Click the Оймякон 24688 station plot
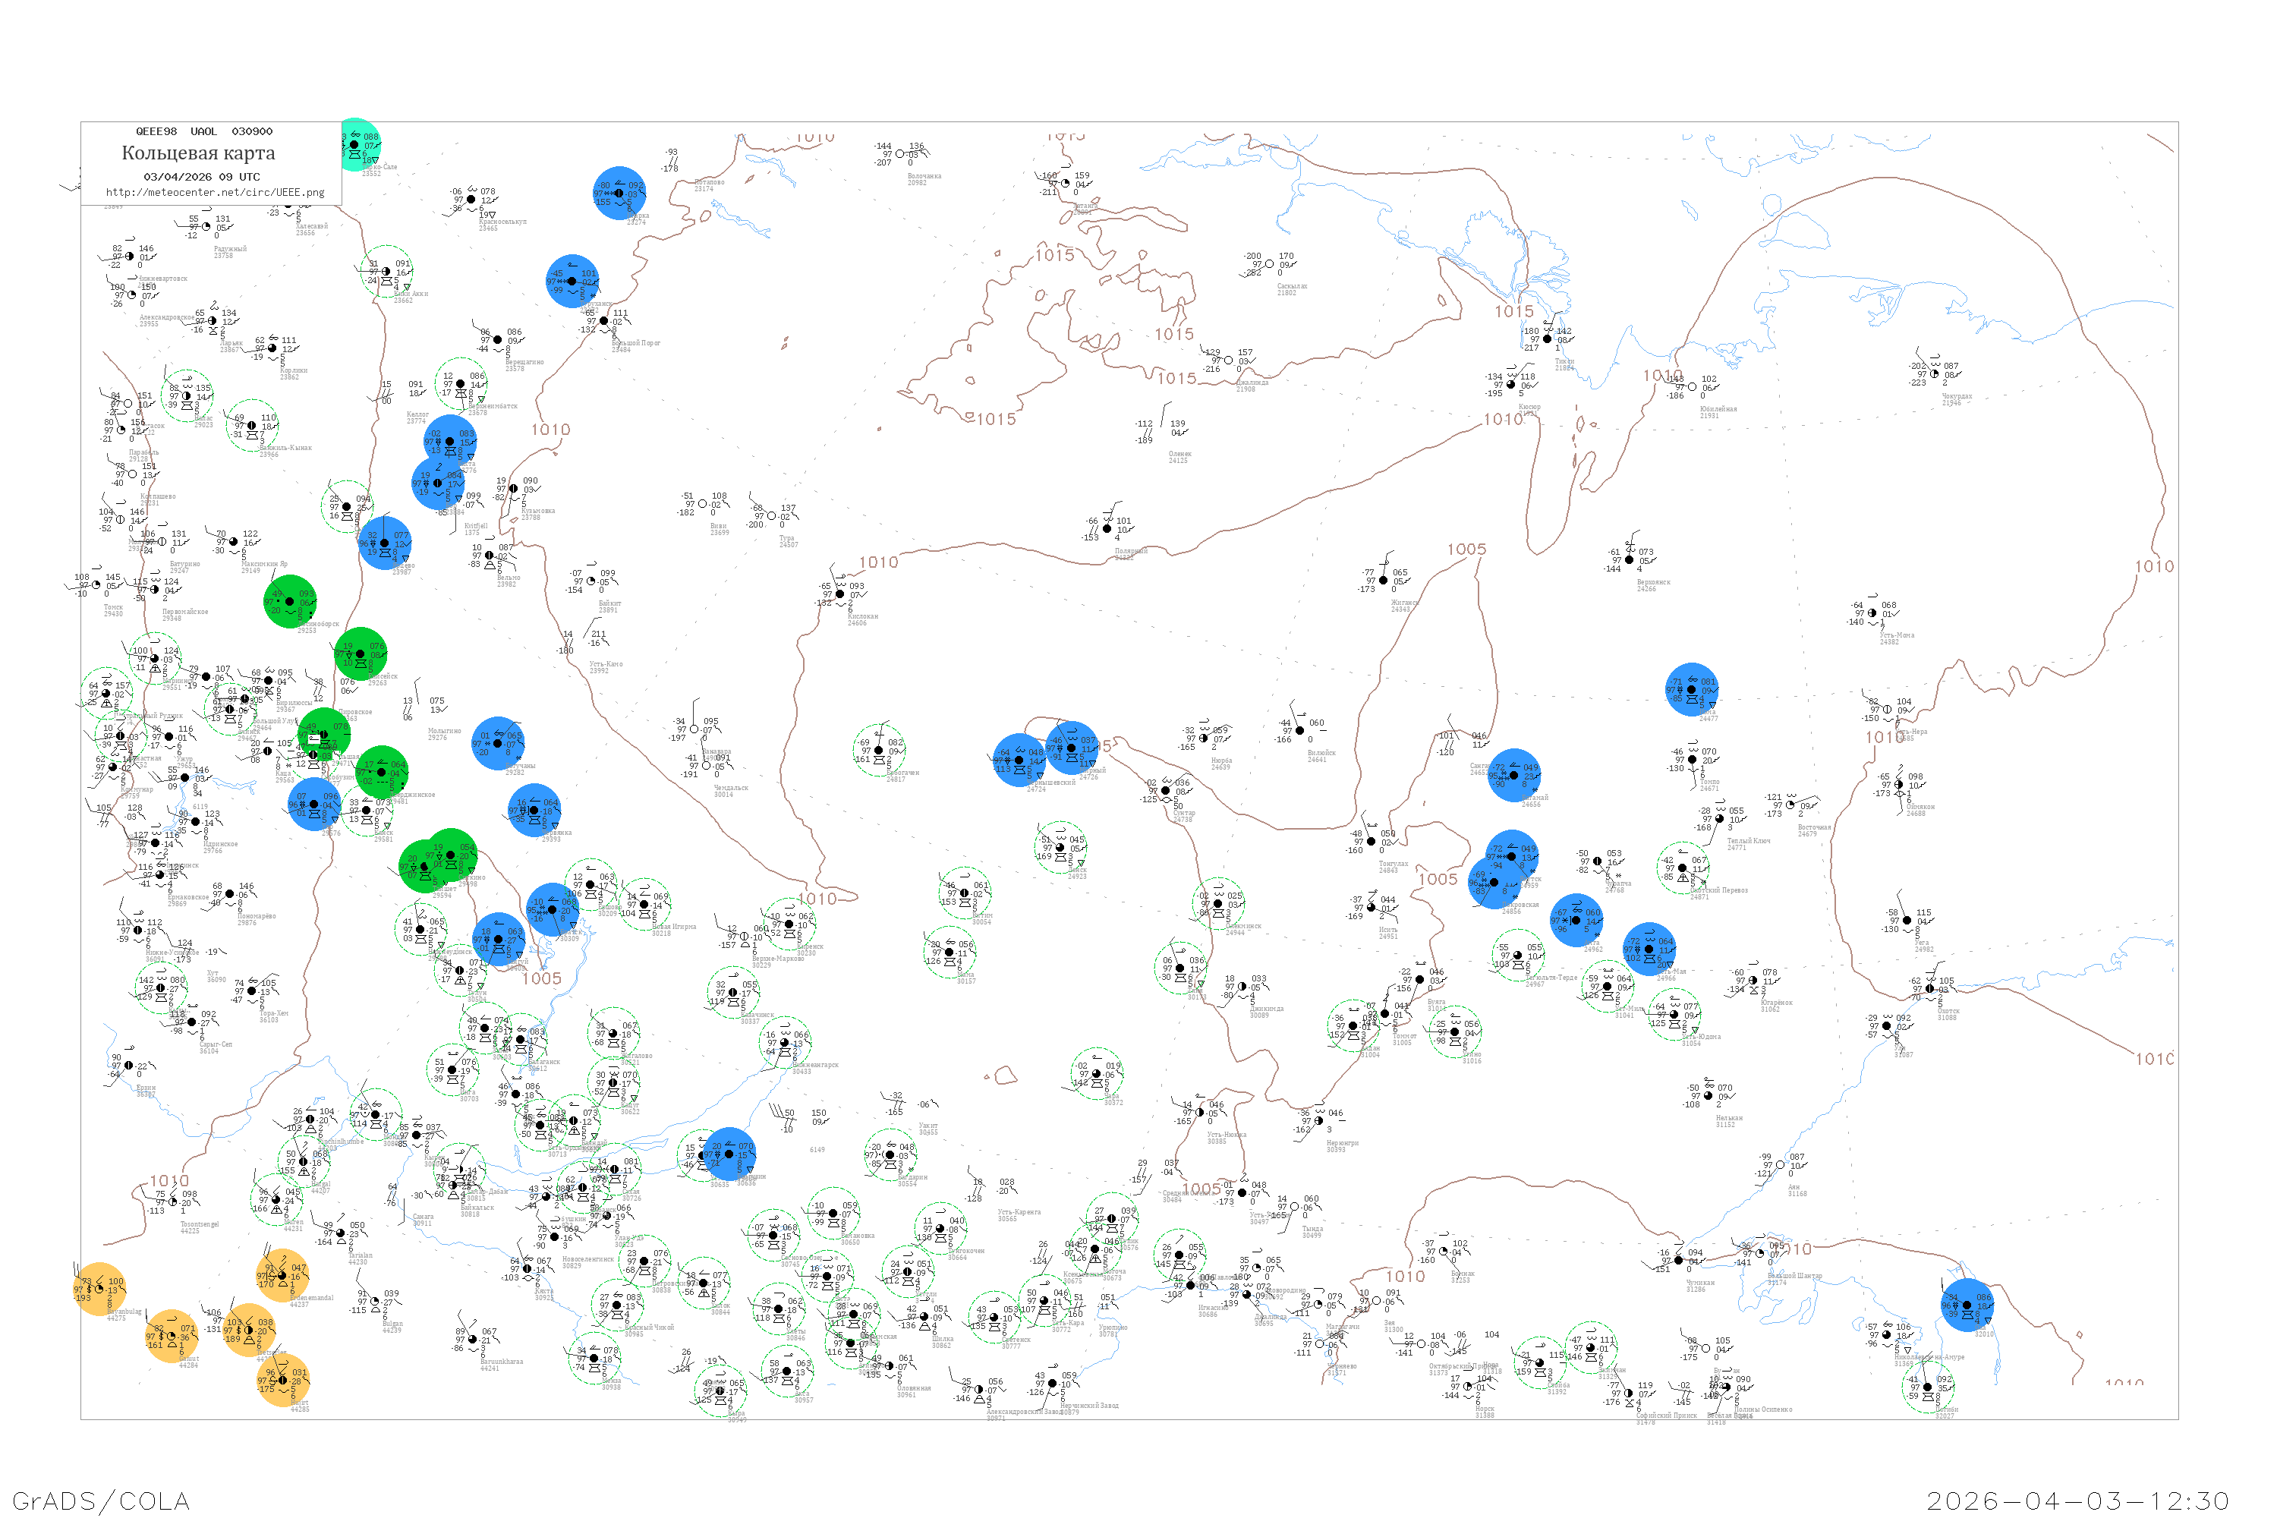The height and width of the screenshot is (1518, 2277). click(1900, 785)
